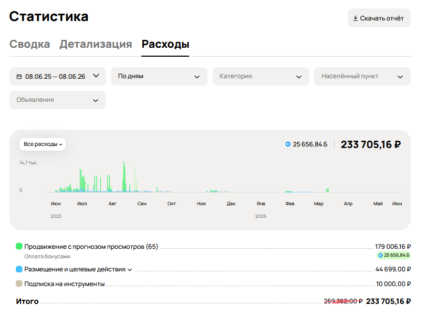427x316 pixels.
Task: Click the download arrow icon in Скачать отчёт
Action: (356, 18)
